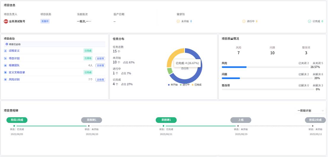Viewport: 328px width, 157px height.
Task: Click 去处理 button for 项目计划
Action: click(x=100, y=59)
